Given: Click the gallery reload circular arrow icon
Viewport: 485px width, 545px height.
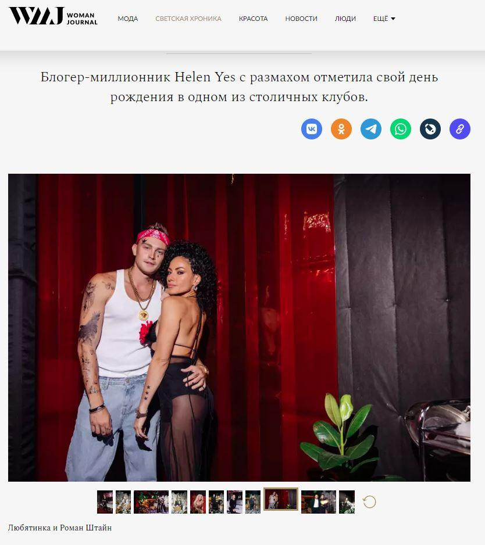Looking at the screenshot, I should 369,501.
